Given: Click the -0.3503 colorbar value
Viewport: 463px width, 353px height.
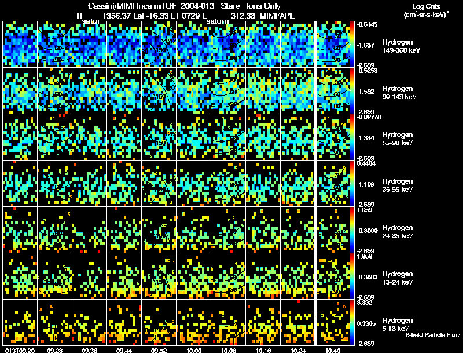Looking at the screenshot, I should coord(367,277).
